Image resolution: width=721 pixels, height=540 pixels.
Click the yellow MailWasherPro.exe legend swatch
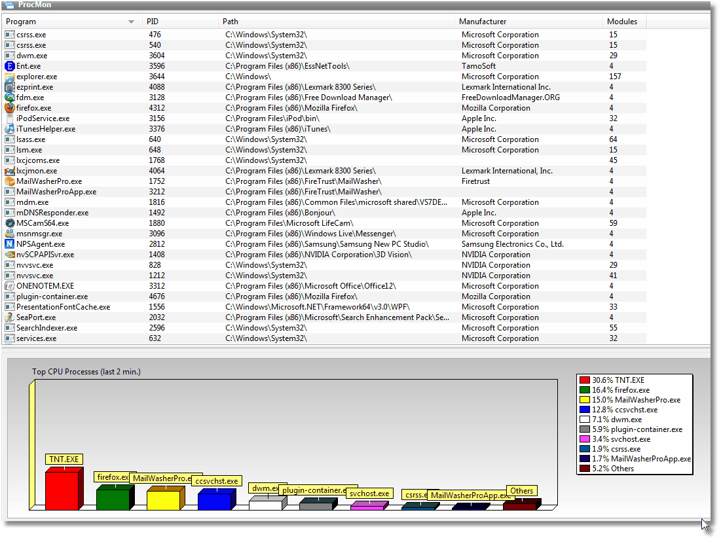[x=584, y=400]
